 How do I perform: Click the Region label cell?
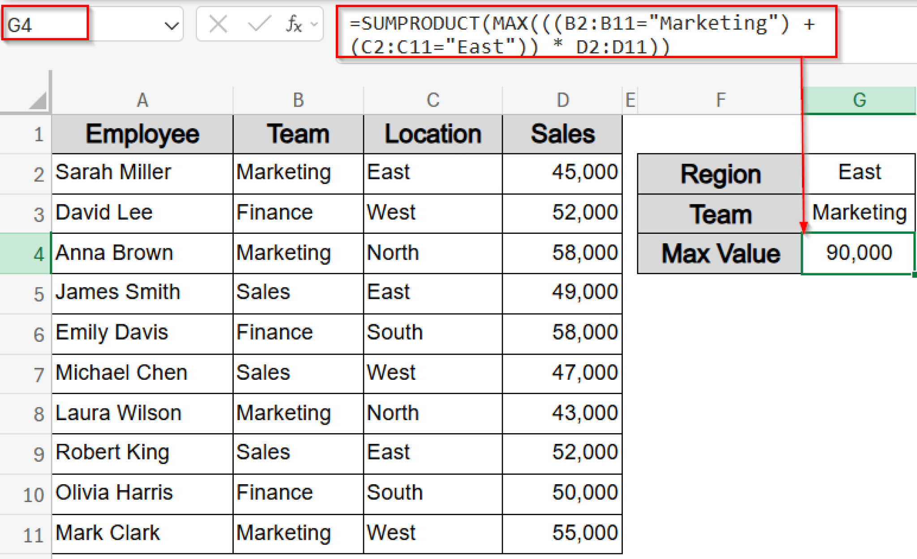(x=719, y=174)
